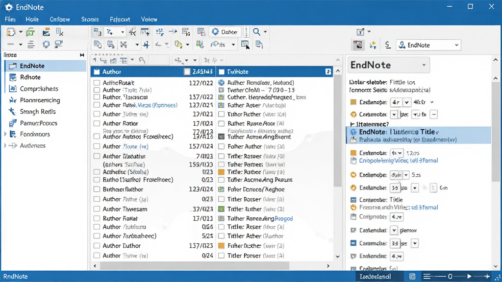This screenshot has height=282, width=502.
Task: Open the Sroais menu
Action: pos(90,19)
